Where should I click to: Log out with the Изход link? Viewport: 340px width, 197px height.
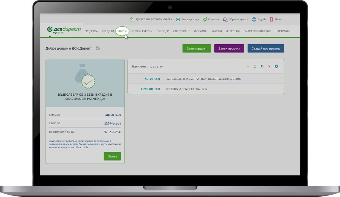(x=279, y=19)
